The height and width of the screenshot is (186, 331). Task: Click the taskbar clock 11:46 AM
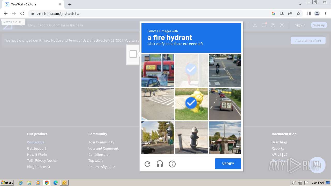[318, 183]
